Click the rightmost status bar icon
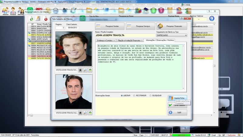The image size is (243, 137). [239, 135]
